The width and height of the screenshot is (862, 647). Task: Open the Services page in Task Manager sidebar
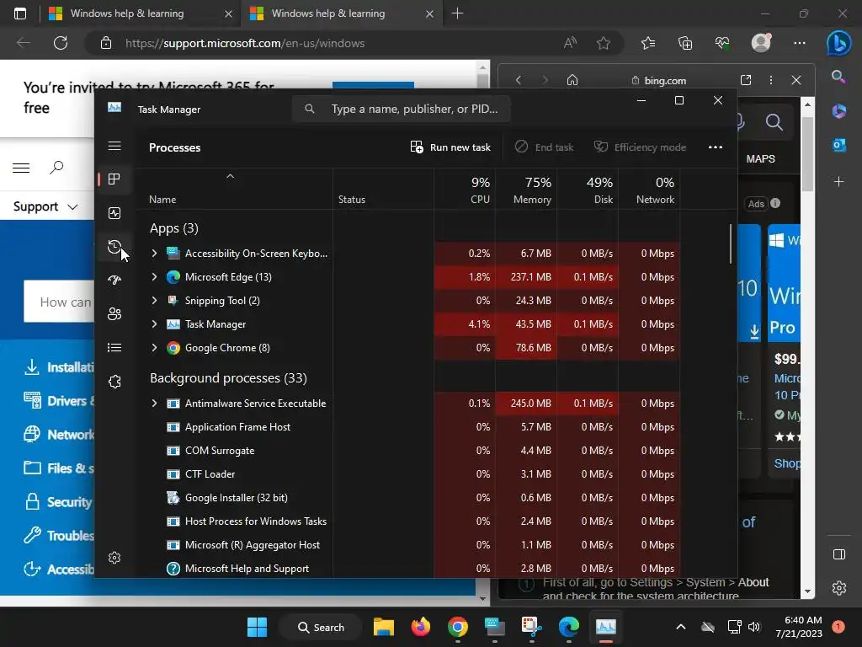[114, 382]
